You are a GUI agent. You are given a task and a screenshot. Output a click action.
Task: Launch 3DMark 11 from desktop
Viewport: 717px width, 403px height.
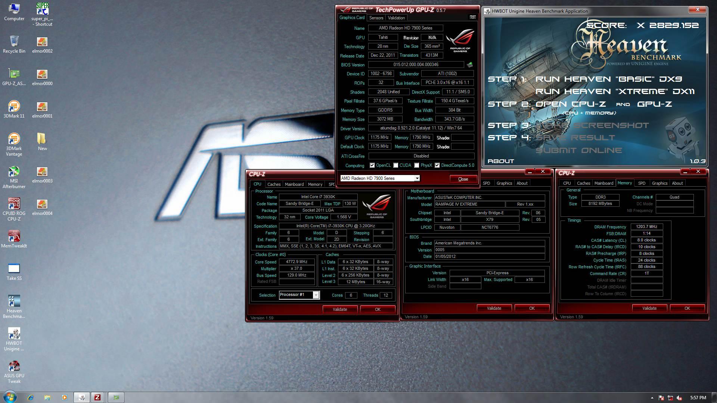[x=14, y=109]
